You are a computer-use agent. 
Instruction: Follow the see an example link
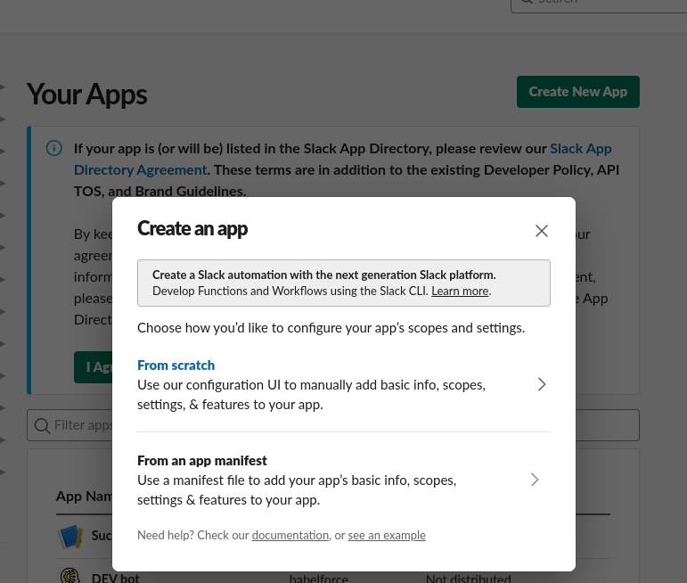[387, 536]
